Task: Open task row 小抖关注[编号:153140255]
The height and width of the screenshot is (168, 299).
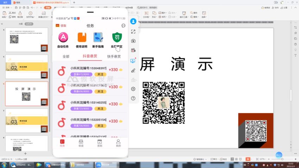Action: pyautogui.click(x=90, y=105)
